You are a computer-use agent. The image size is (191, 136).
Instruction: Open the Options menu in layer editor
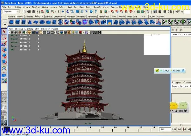[x=184, y=86]
